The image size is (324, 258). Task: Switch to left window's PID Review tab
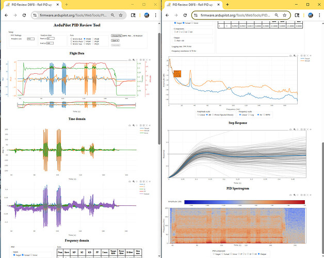pos(31,5)
